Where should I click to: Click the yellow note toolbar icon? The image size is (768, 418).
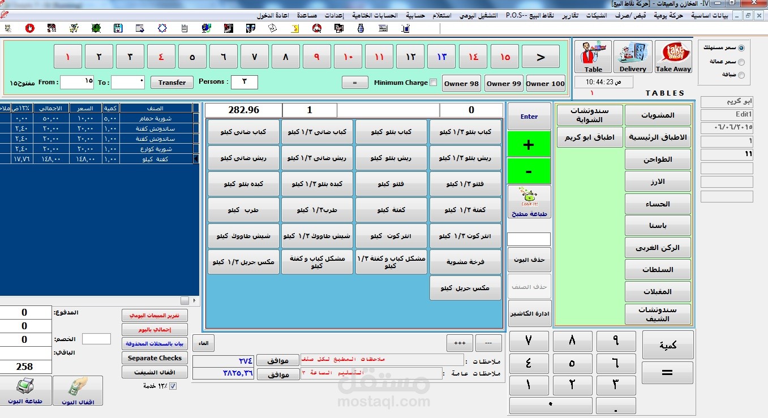coord(295,28)
